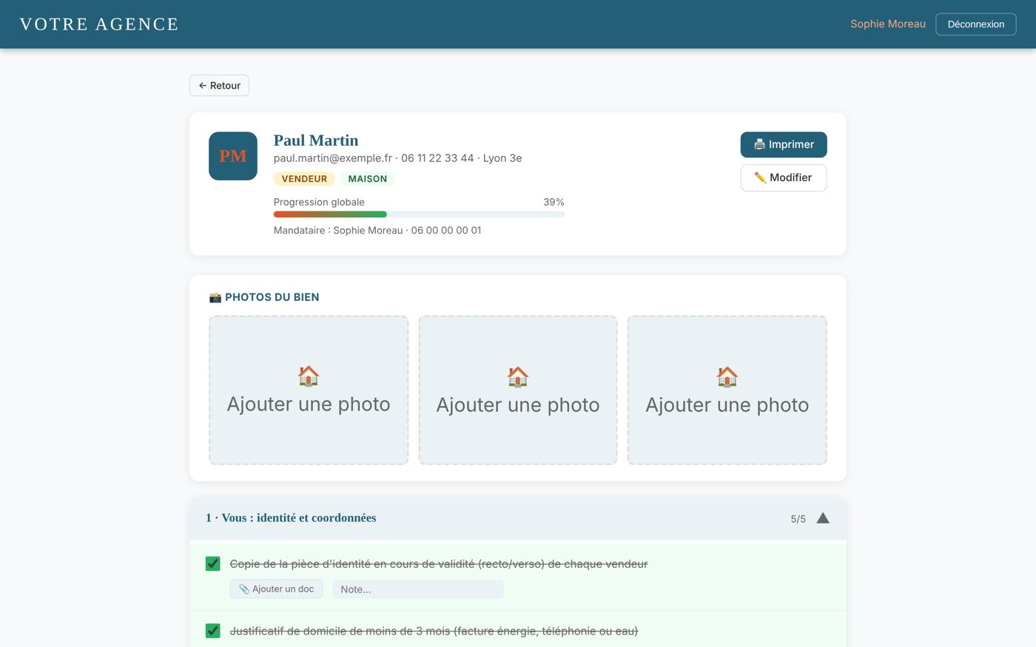Uncheck the justificatif de domicile checkbox
The width and height of the screenshot is (1036, 647).
[x=213, y=631]
